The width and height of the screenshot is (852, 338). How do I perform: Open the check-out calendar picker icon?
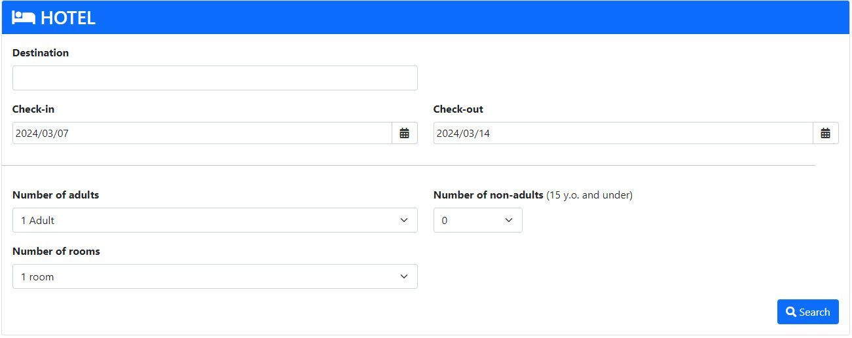825,134
